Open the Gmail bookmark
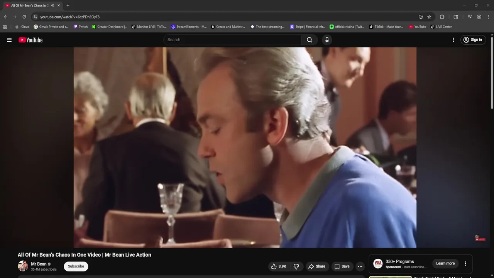Screen dimensions: 494x278 pos(51,27)
